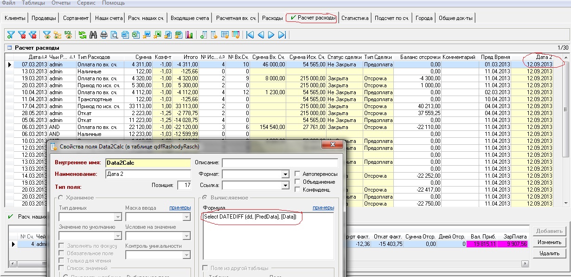Open the bar chart diagram tool
The height and width of the screenshot is (277, 571).
pos(189,35)
